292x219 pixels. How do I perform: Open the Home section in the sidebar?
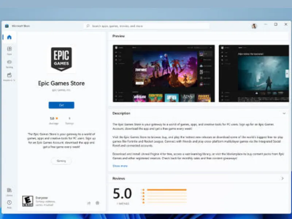point(9,37)
